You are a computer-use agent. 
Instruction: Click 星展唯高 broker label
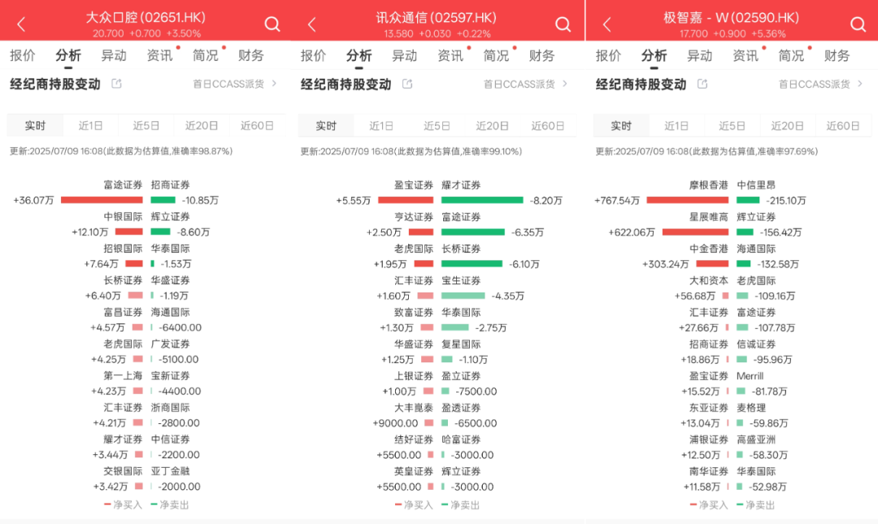709,217
